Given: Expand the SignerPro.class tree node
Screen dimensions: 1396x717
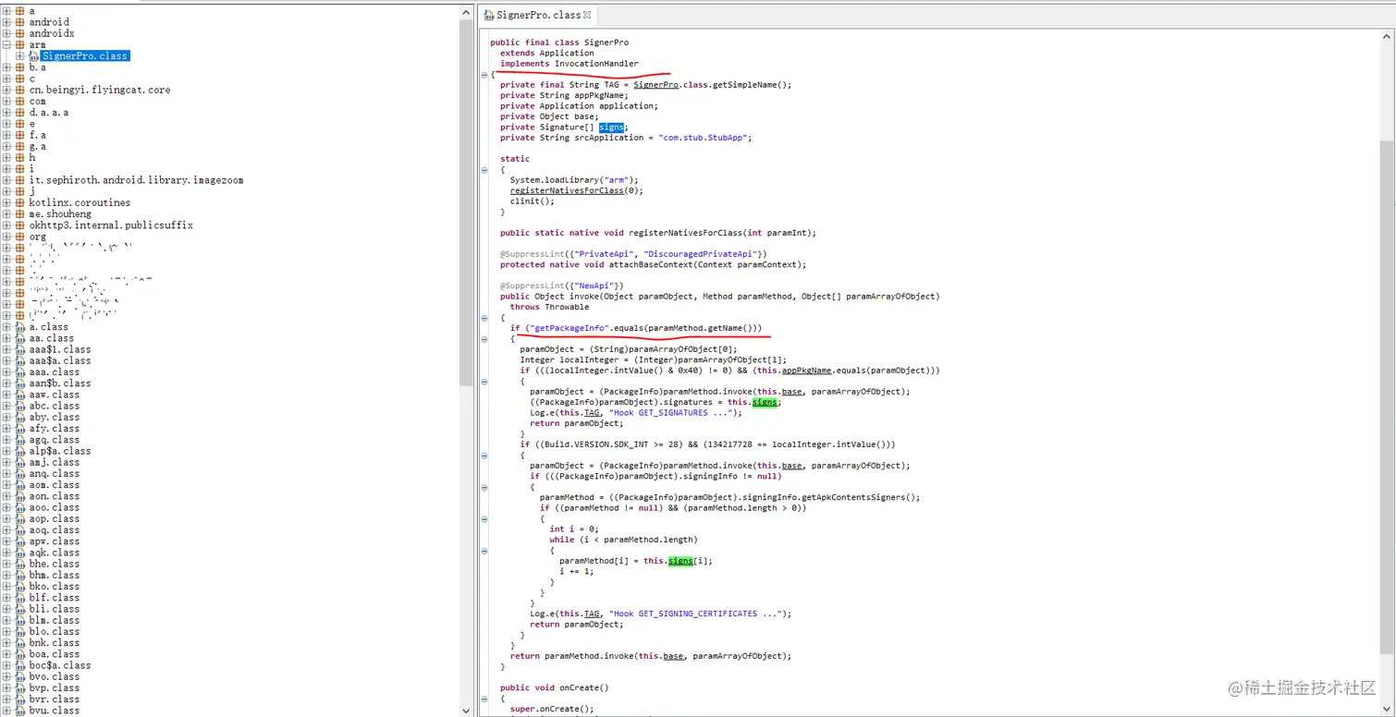Looking at the screenshot, I should click(20, 56).
